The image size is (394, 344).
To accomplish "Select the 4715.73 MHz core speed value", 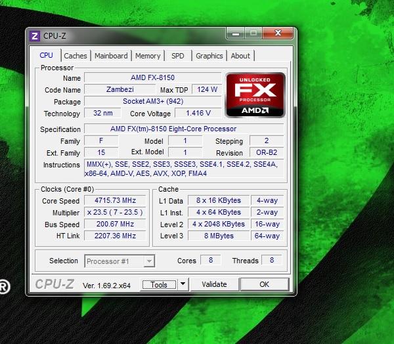I will click(115, 200).
